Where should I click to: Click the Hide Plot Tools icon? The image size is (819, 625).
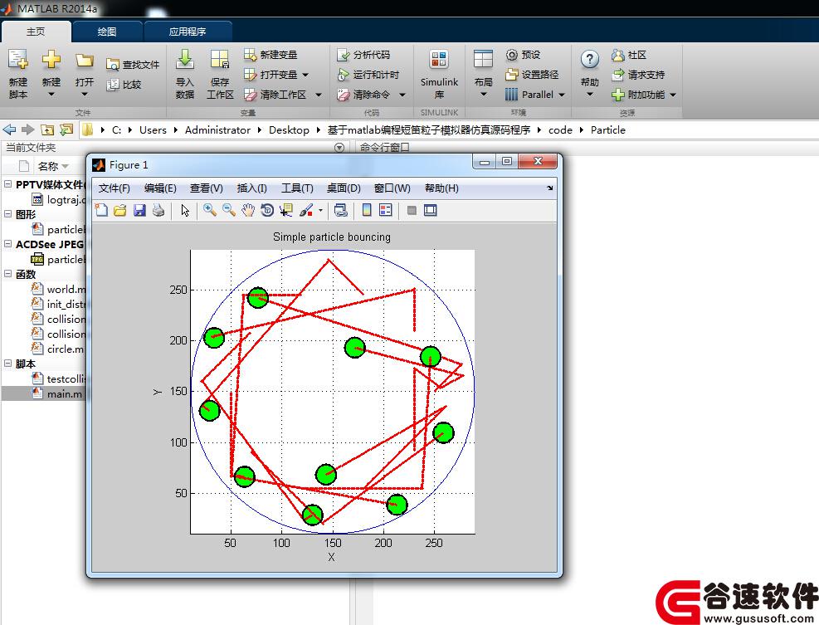pos(412,210)
